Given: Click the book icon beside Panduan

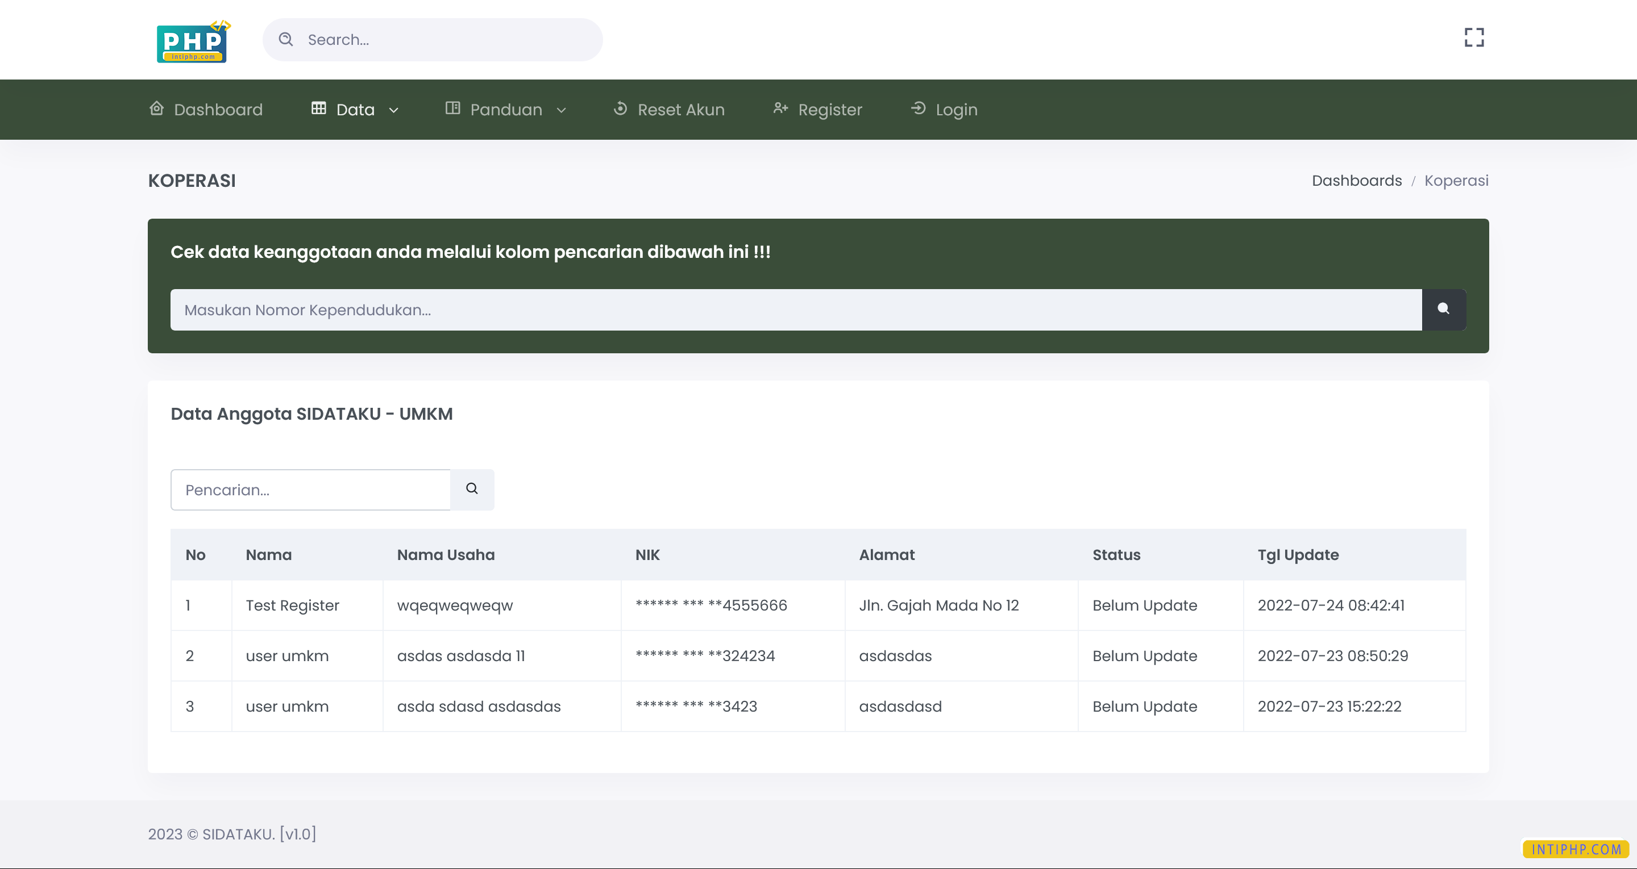Looking at the screenshot, I should (453, 108).
